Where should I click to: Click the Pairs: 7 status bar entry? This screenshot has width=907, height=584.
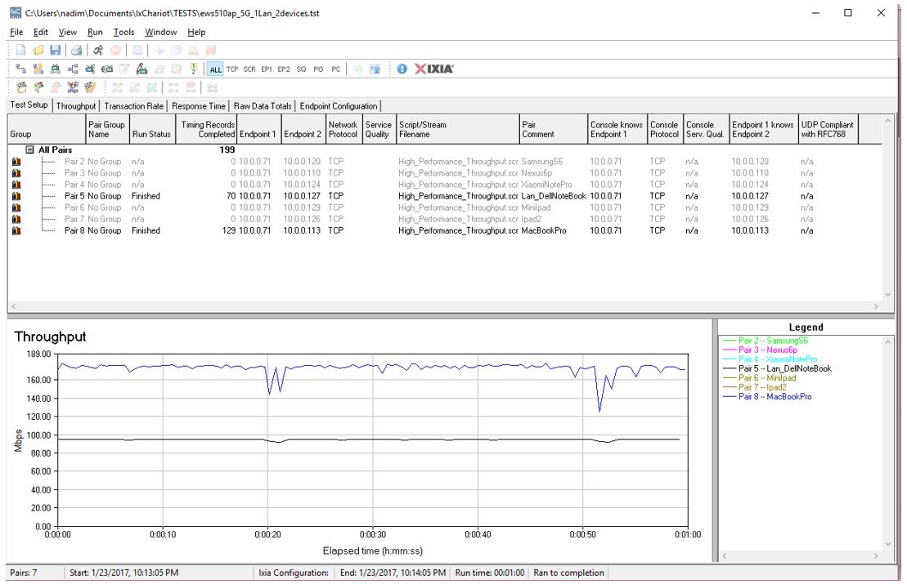(x=24, y=573)
